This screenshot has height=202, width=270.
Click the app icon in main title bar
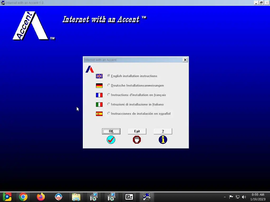pos(3,3)
